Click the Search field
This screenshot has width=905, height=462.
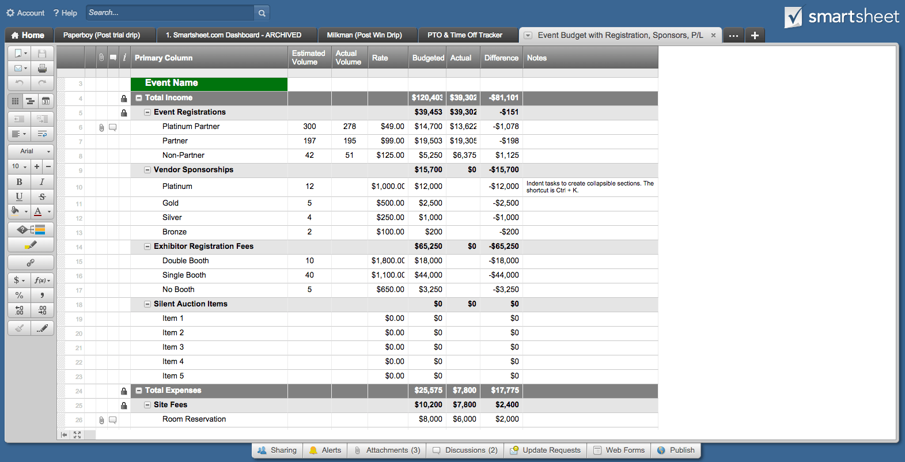pos(170,13)
